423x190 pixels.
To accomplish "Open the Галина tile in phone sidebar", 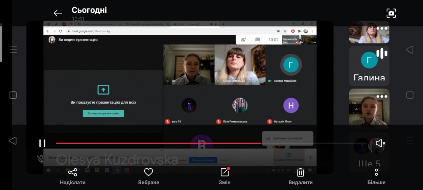I will point(369,65).
